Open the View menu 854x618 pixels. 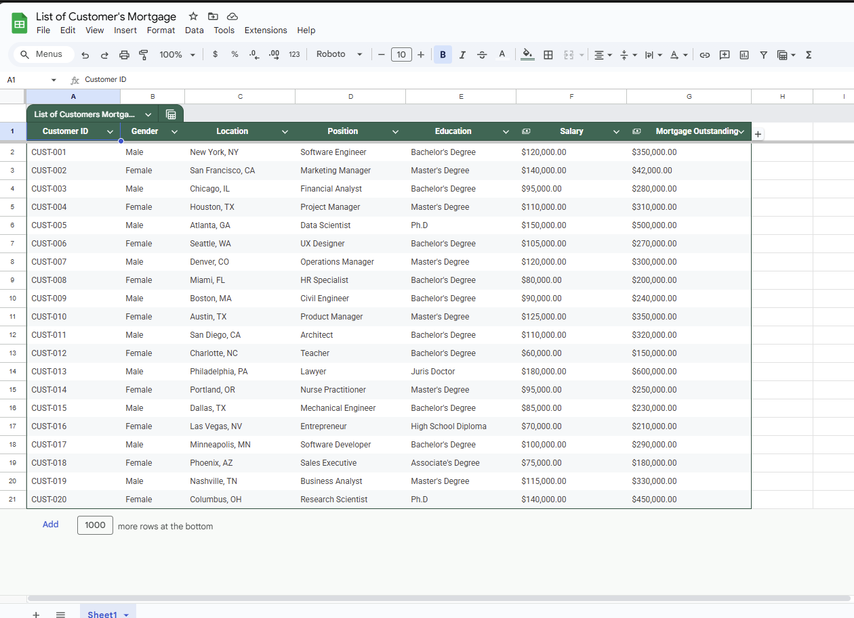pyautogui.click(x=95, y=30)
